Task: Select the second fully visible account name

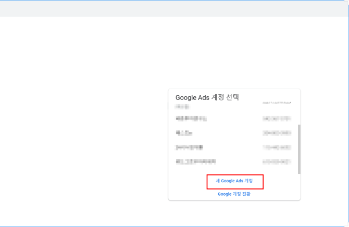Action: pyautogui.click(x=184, y=133)
